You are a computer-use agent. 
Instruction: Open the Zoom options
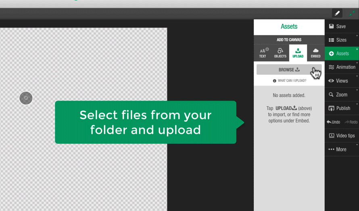342,94
